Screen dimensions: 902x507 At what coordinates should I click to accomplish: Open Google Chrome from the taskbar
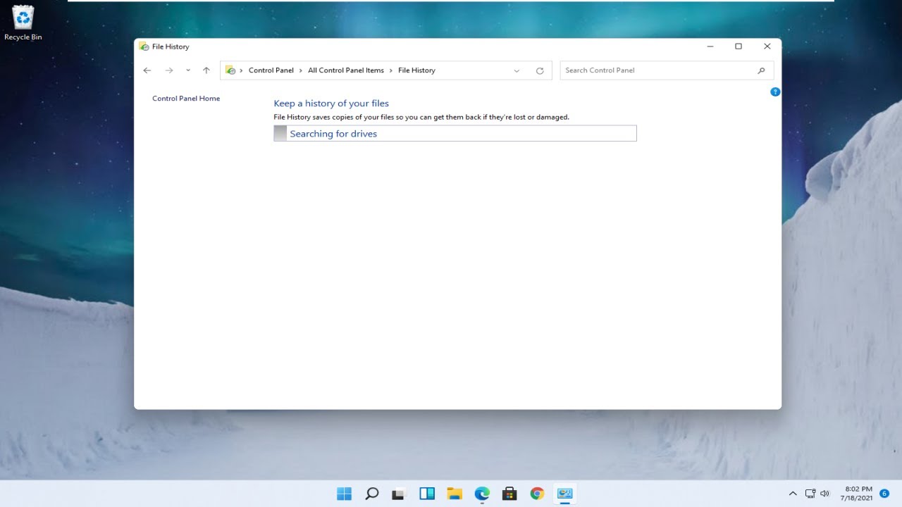click(537, 494)
